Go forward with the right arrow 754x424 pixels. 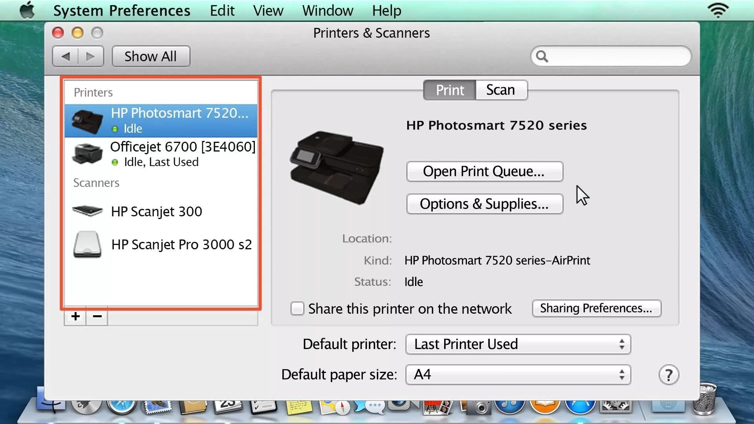91,57
